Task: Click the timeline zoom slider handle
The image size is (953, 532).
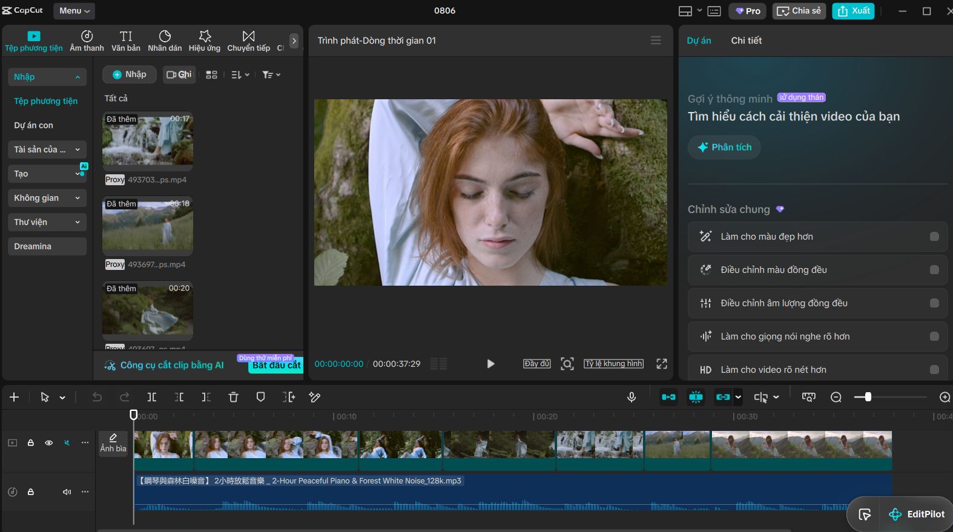Action: (868, 397)
